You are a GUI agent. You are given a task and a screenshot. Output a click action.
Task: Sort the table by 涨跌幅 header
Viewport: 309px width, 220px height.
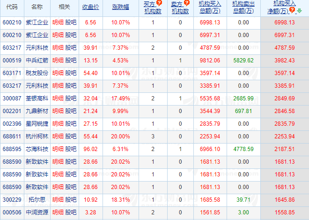click(x=120, y=7)
